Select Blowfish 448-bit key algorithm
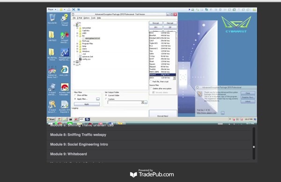The image size is (281, 182). point(163,36)
